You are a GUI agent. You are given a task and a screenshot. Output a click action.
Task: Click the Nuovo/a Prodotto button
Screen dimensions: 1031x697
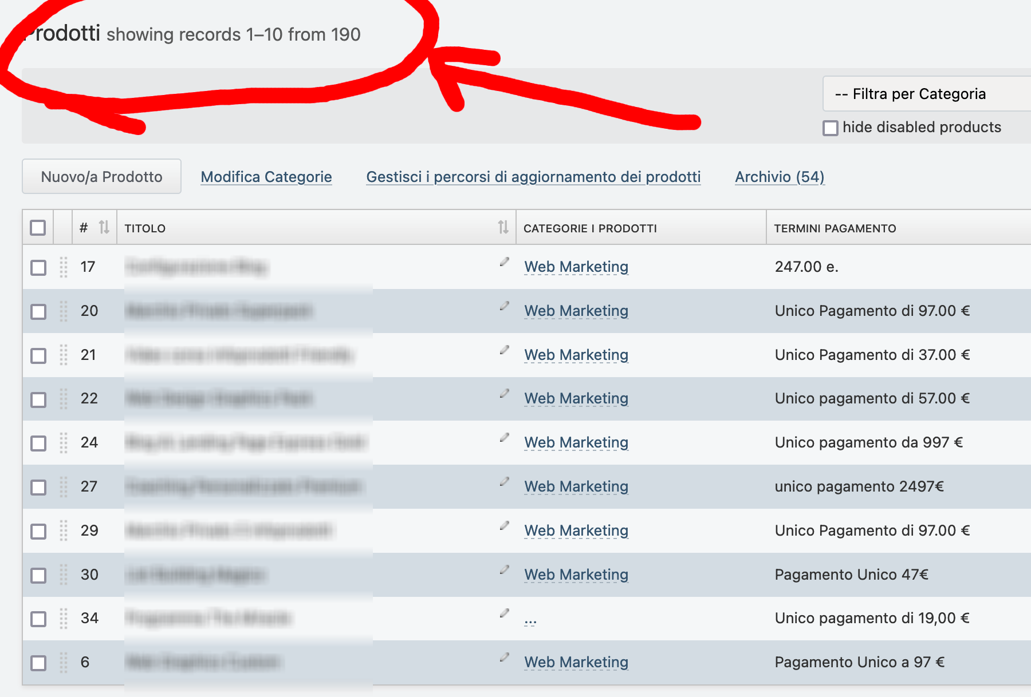point(101,177)
